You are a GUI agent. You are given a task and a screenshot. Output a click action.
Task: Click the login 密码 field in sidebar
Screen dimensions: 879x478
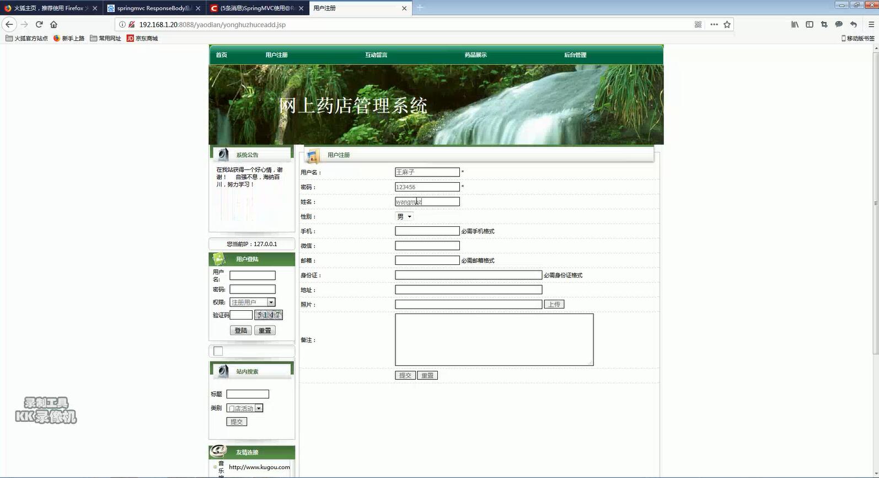(253, 289)
